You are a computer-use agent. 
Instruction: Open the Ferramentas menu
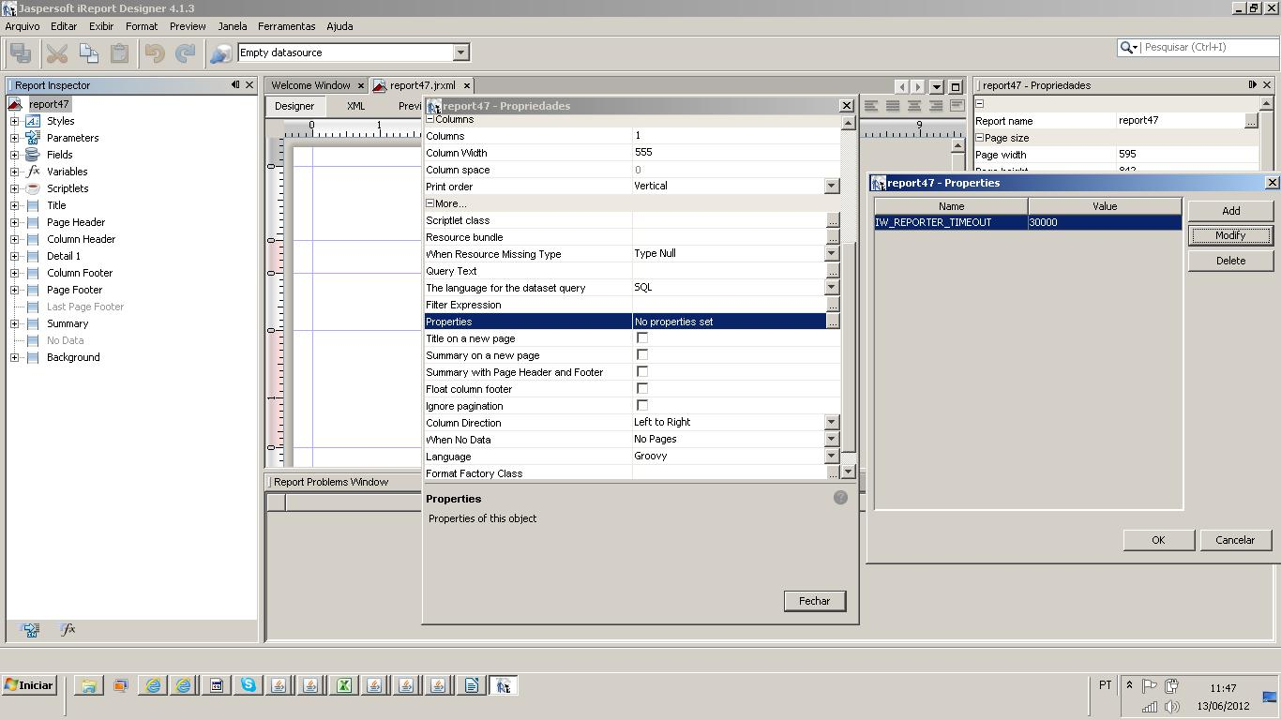286,26
